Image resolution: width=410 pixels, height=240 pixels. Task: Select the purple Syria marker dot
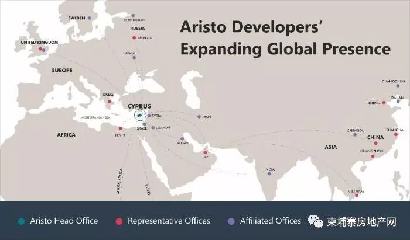[x=149, y=116]
